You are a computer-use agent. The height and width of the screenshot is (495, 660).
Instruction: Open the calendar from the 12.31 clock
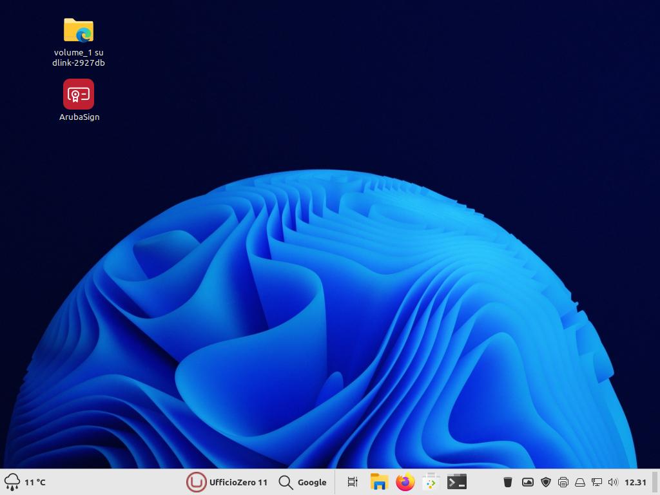point(635,481)
